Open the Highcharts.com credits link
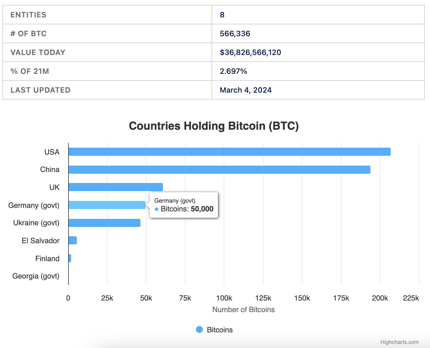 pos(399,342)
